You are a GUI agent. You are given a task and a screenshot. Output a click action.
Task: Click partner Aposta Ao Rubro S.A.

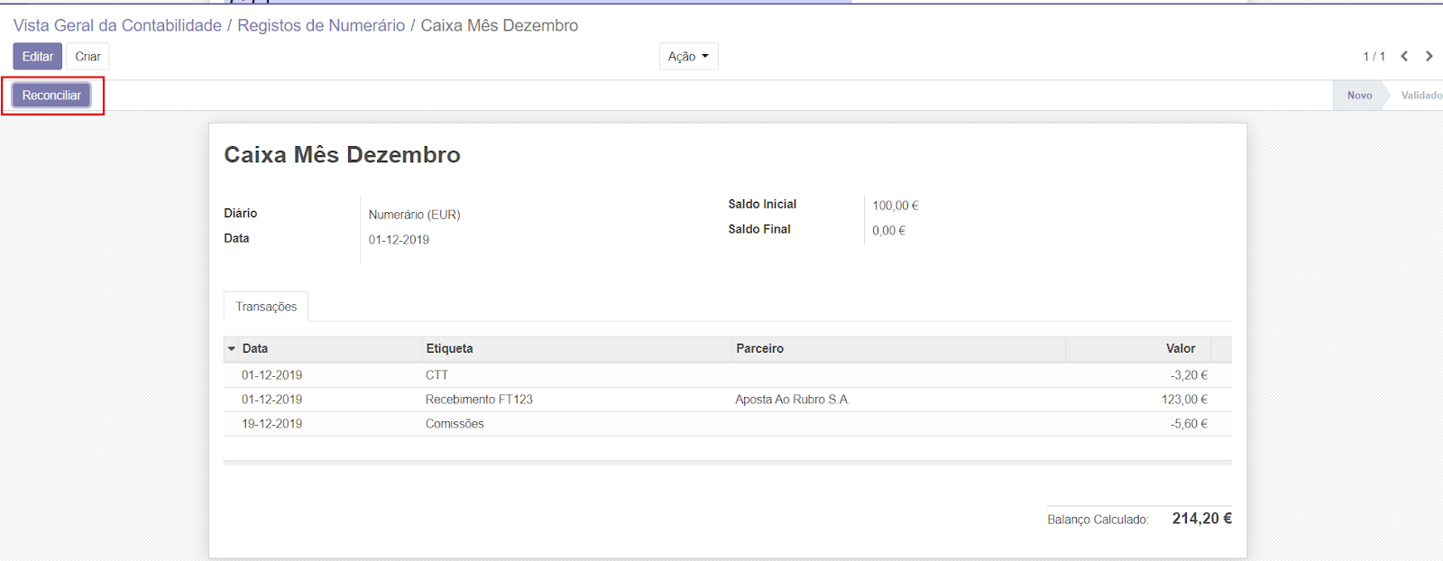point(792,400)
